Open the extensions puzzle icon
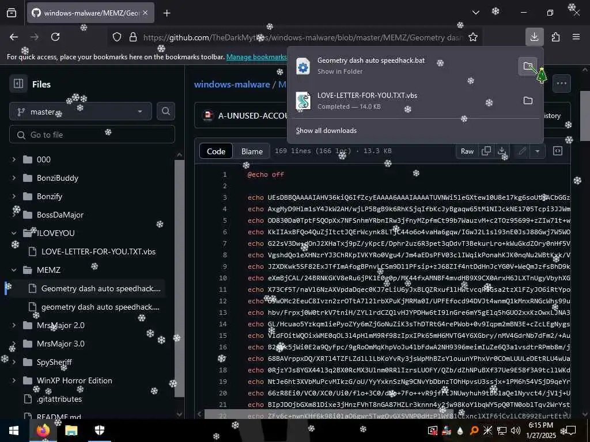590x442 pixels. (x=555, y=37)
